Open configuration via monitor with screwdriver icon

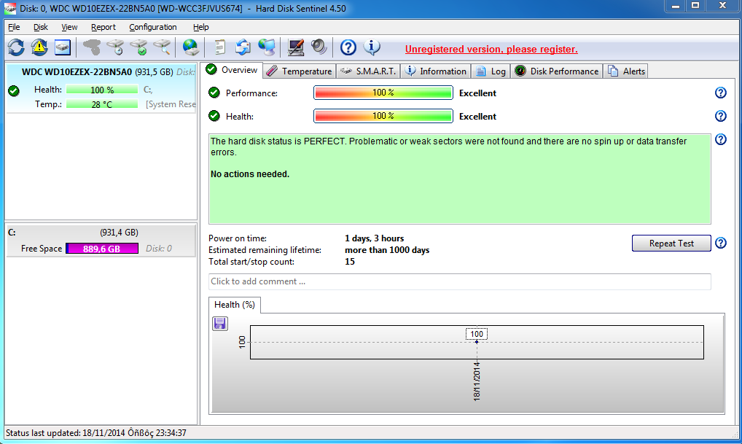tap(296, 47)
